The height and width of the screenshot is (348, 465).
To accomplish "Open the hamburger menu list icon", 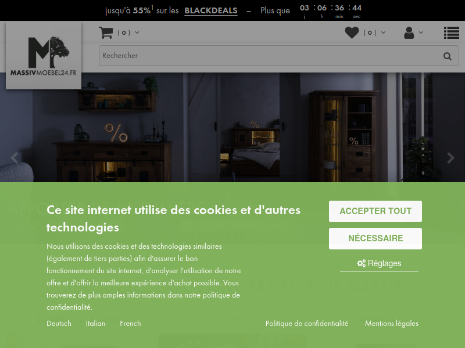I will click(452, 33).
